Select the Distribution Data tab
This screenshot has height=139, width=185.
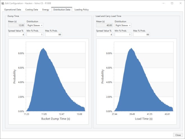(x=62, y=10)
